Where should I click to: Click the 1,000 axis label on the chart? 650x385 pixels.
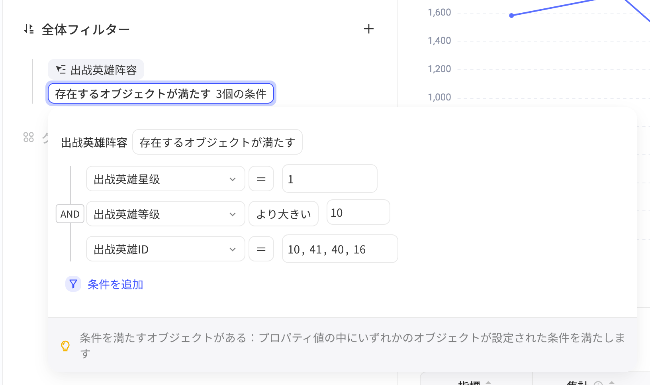click(439, 97)
